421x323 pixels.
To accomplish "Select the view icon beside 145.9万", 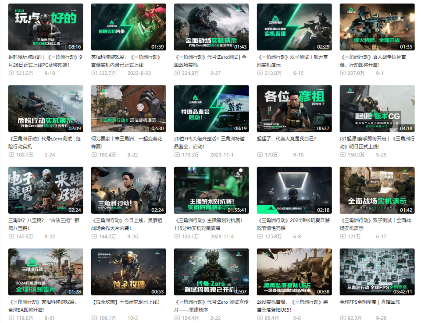I will 11,236.
